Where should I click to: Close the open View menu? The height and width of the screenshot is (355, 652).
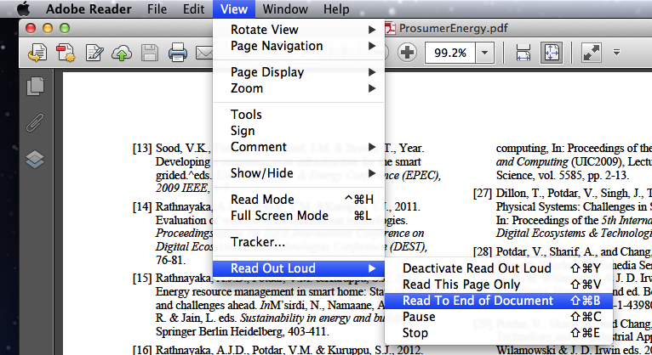tap(234, 8)
